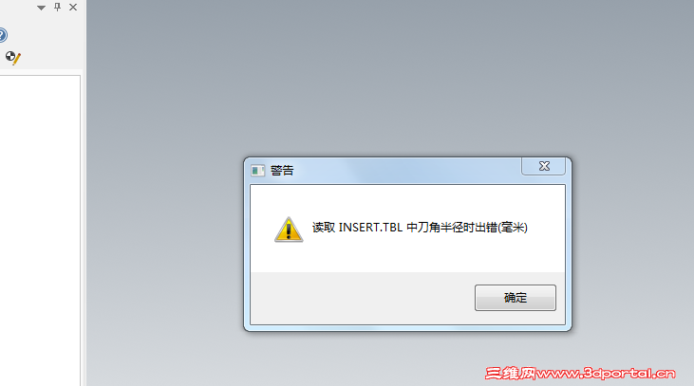This screenshot has width=694, height=386.
Task: Click the yellow warning triangle icon
Action: click(289, 230)
